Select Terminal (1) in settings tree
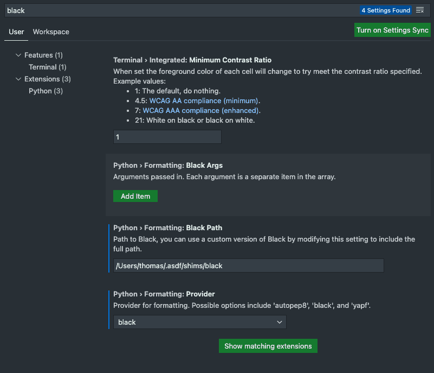 click(48, 67)
